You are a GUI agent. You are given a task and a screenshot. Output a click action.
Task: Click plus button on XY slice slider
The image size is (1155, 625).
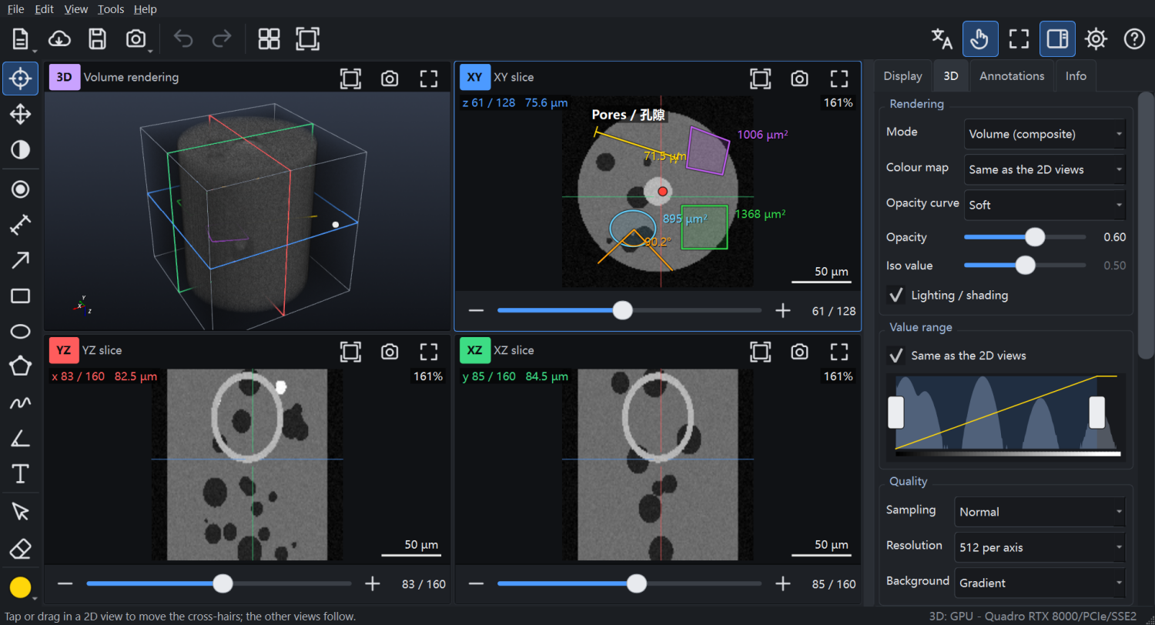tap(783, 310)
